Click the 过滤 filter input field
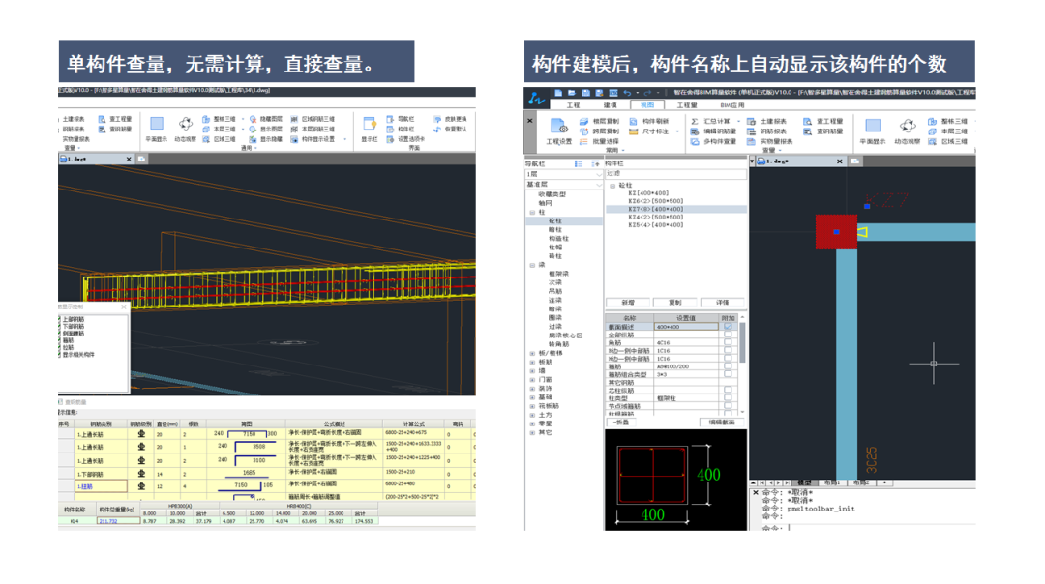The width and height of the screenshot is (1045, 584). point(675,173)
